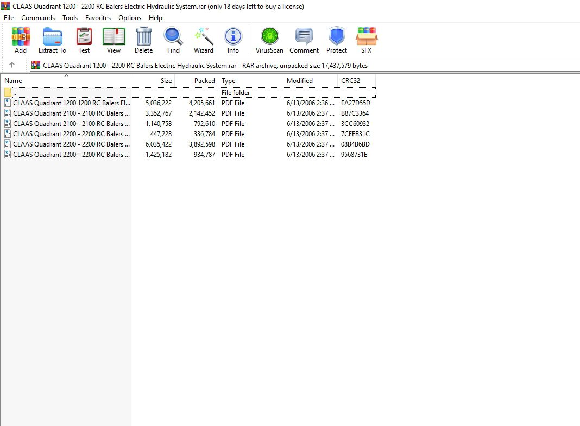Image resolution: width=580 pixels, height=426 pixels.
Task: Click CRC32 value 7CEEB31C
Action: (355, 133)
